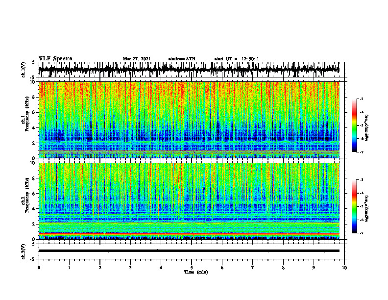Click the "8" kHz tick on ch.2 frequency axis
This screenshot has width=388, height=300.
click(x=34, y=178)
